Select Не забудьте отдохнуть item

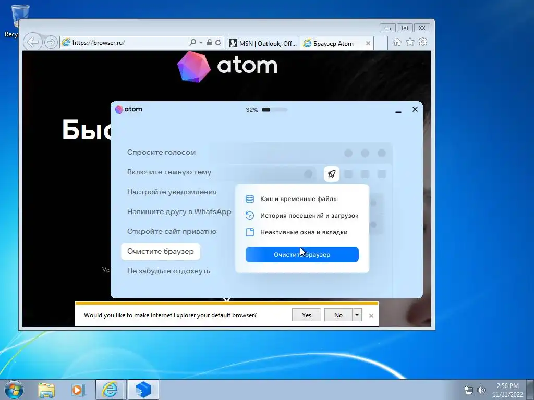click(168, 271)
